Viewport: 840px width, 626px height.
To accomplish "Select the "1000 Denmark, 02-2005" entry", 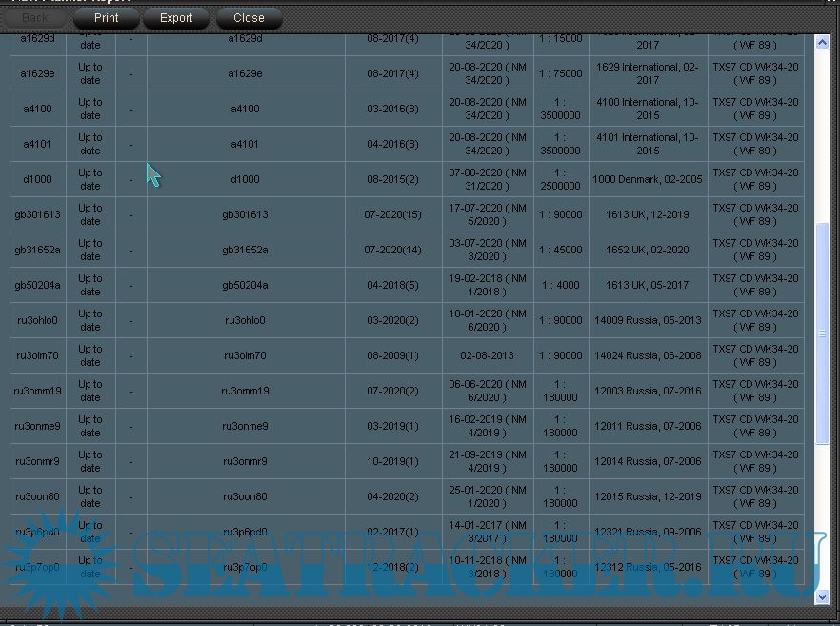I will [648, 180].
